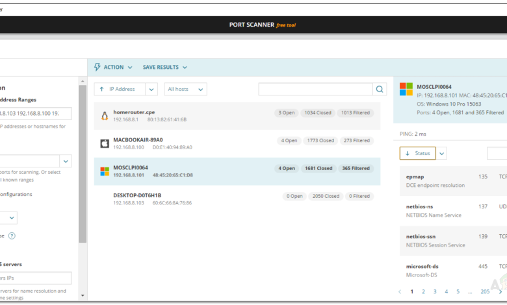Click the 365 Filtered badge
Viewport: 507px width, 305px height.
click(x=356, y=168)
